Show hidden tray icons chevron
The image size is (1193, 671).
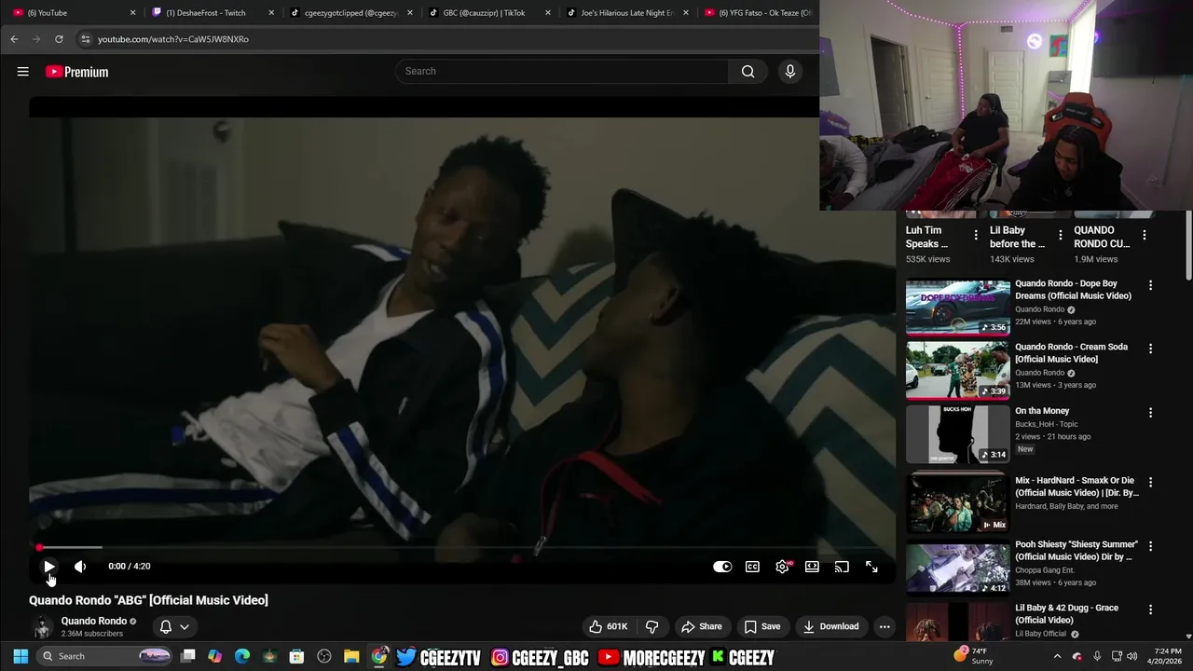coord(1057,656)
